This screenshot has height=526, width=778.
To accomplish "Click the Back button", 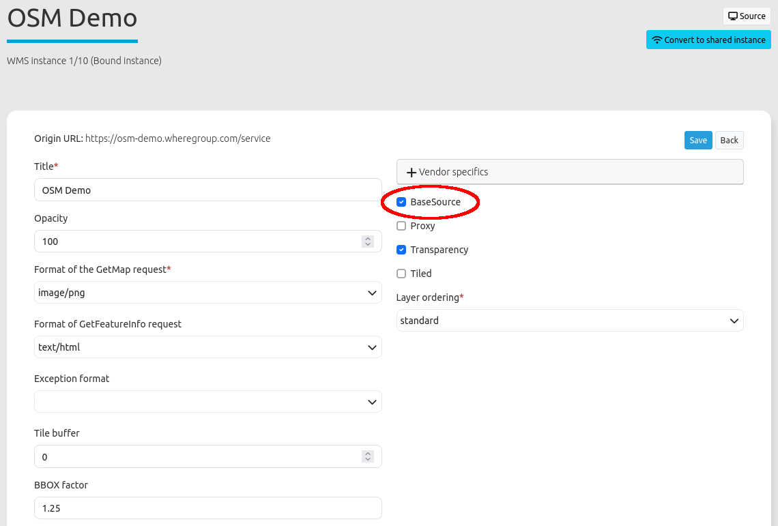I will (x=729, y=140).
